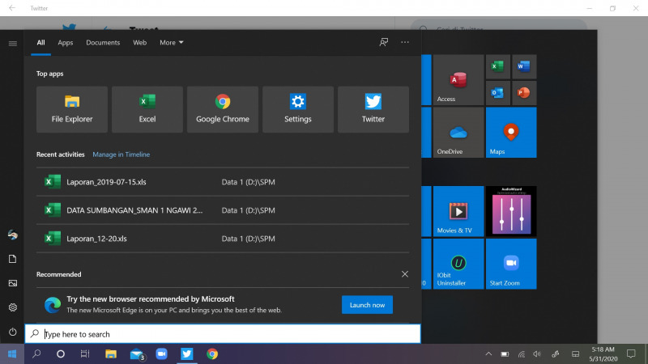648x364 pixels.
Task: Open the small Excel start tile
Action: [497, 66]
